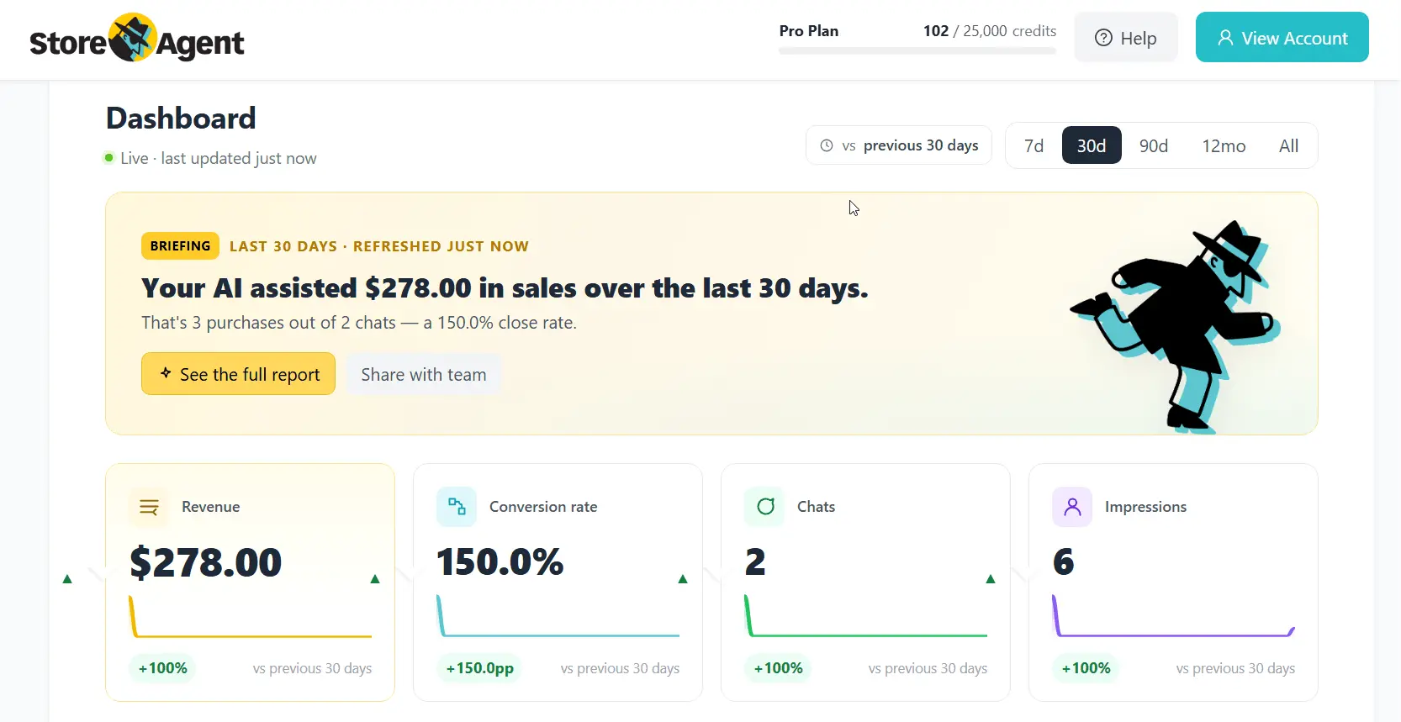This screenshot has width=1401, height=722.
Task: Click the green Live status dot
Action: point(108,158)
